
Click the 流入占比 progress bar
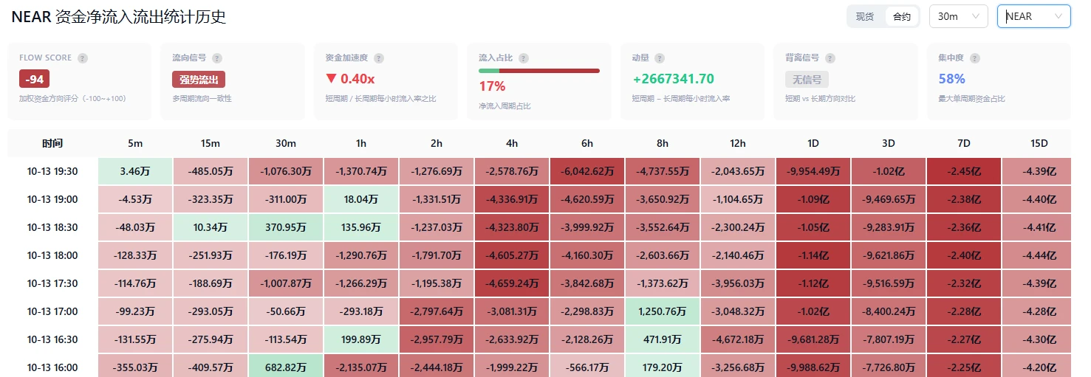pyautogui.click(x=539, y=71)
